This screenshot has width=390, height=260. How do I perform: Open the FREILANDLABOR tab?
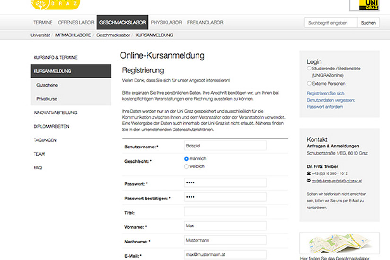[x=205, y=22]
